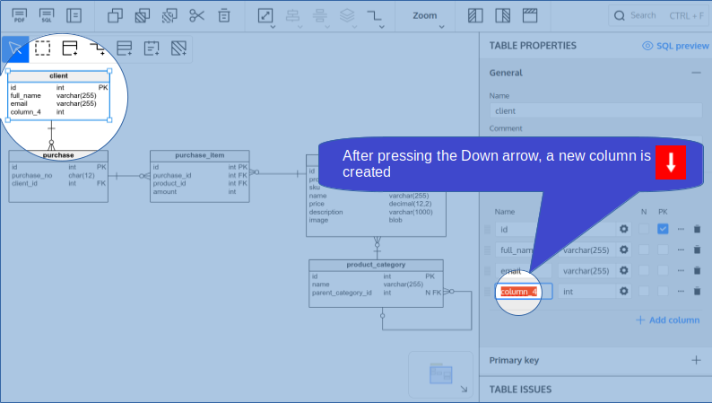Image resolution: width=712 pixels, height=403 pixels.
Task: Open dropdown arrow under layers icon
Action: 354,27
